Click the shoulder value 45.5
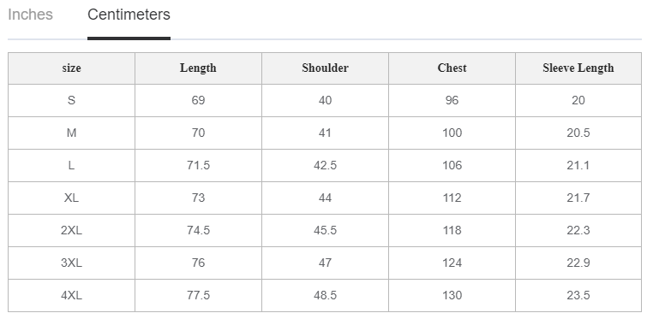Viewport: 647px width, 319px height. [325, 231]
